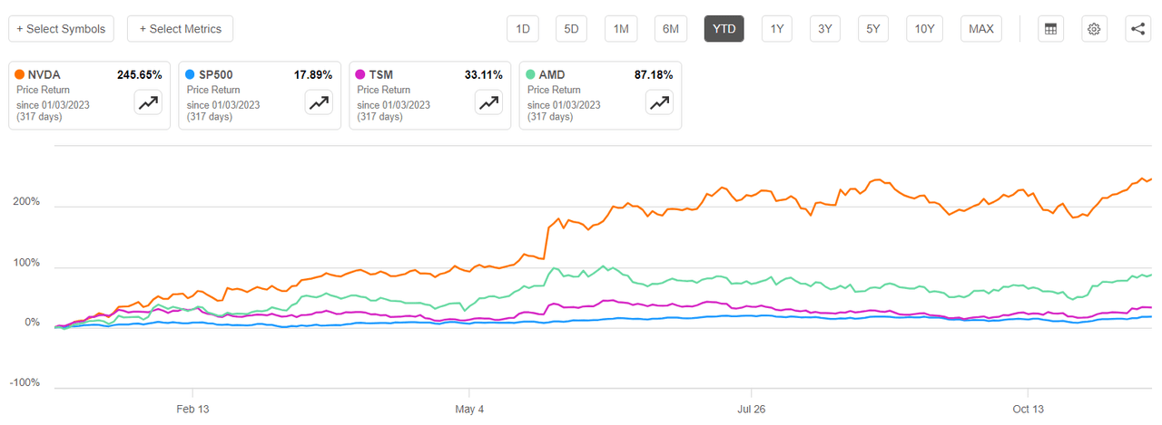Screen dimensions: 1162x425
Task: Click NVDA trend chart icon
Action: (x=148, y=103)
